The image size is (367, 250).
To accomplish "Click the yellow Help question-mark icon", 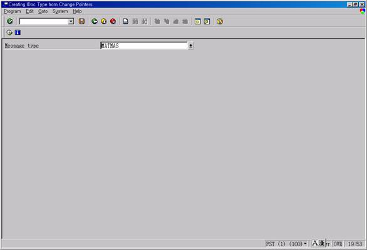I will 220,21.
